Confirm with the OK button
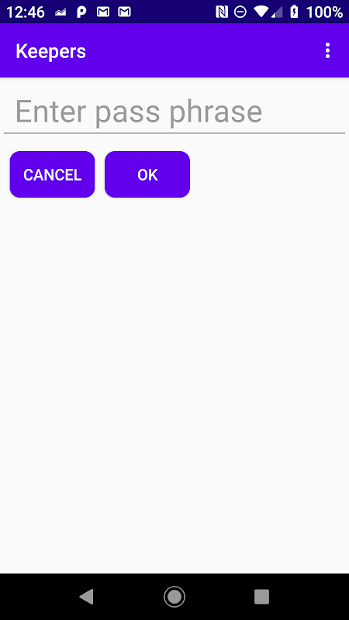Image resolution: width=349 pixels, height=620 pixels. tap(147, 174)
